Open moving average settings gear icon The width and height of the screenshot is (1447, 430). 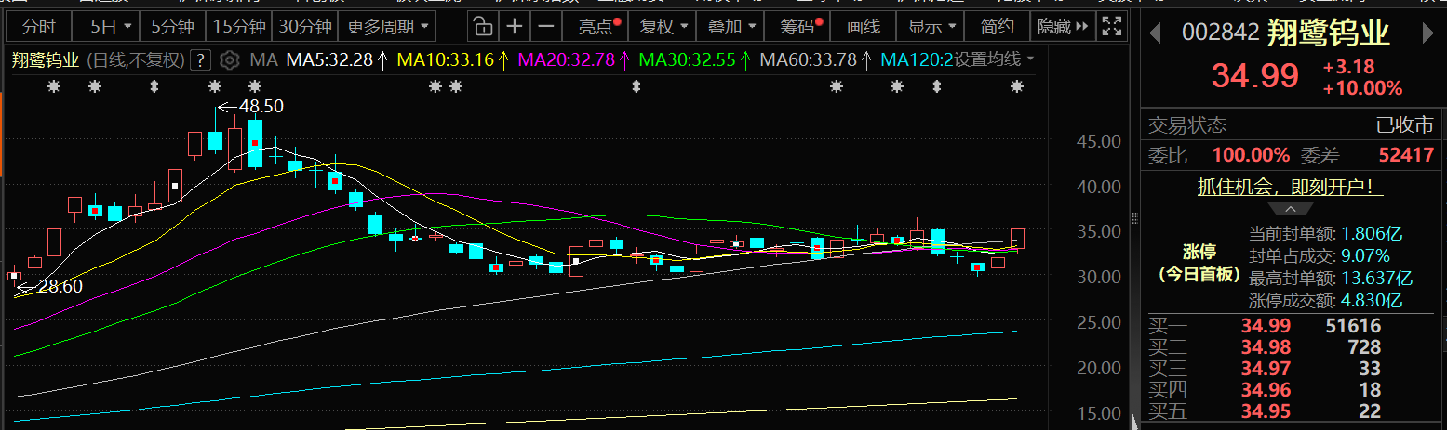230,61
